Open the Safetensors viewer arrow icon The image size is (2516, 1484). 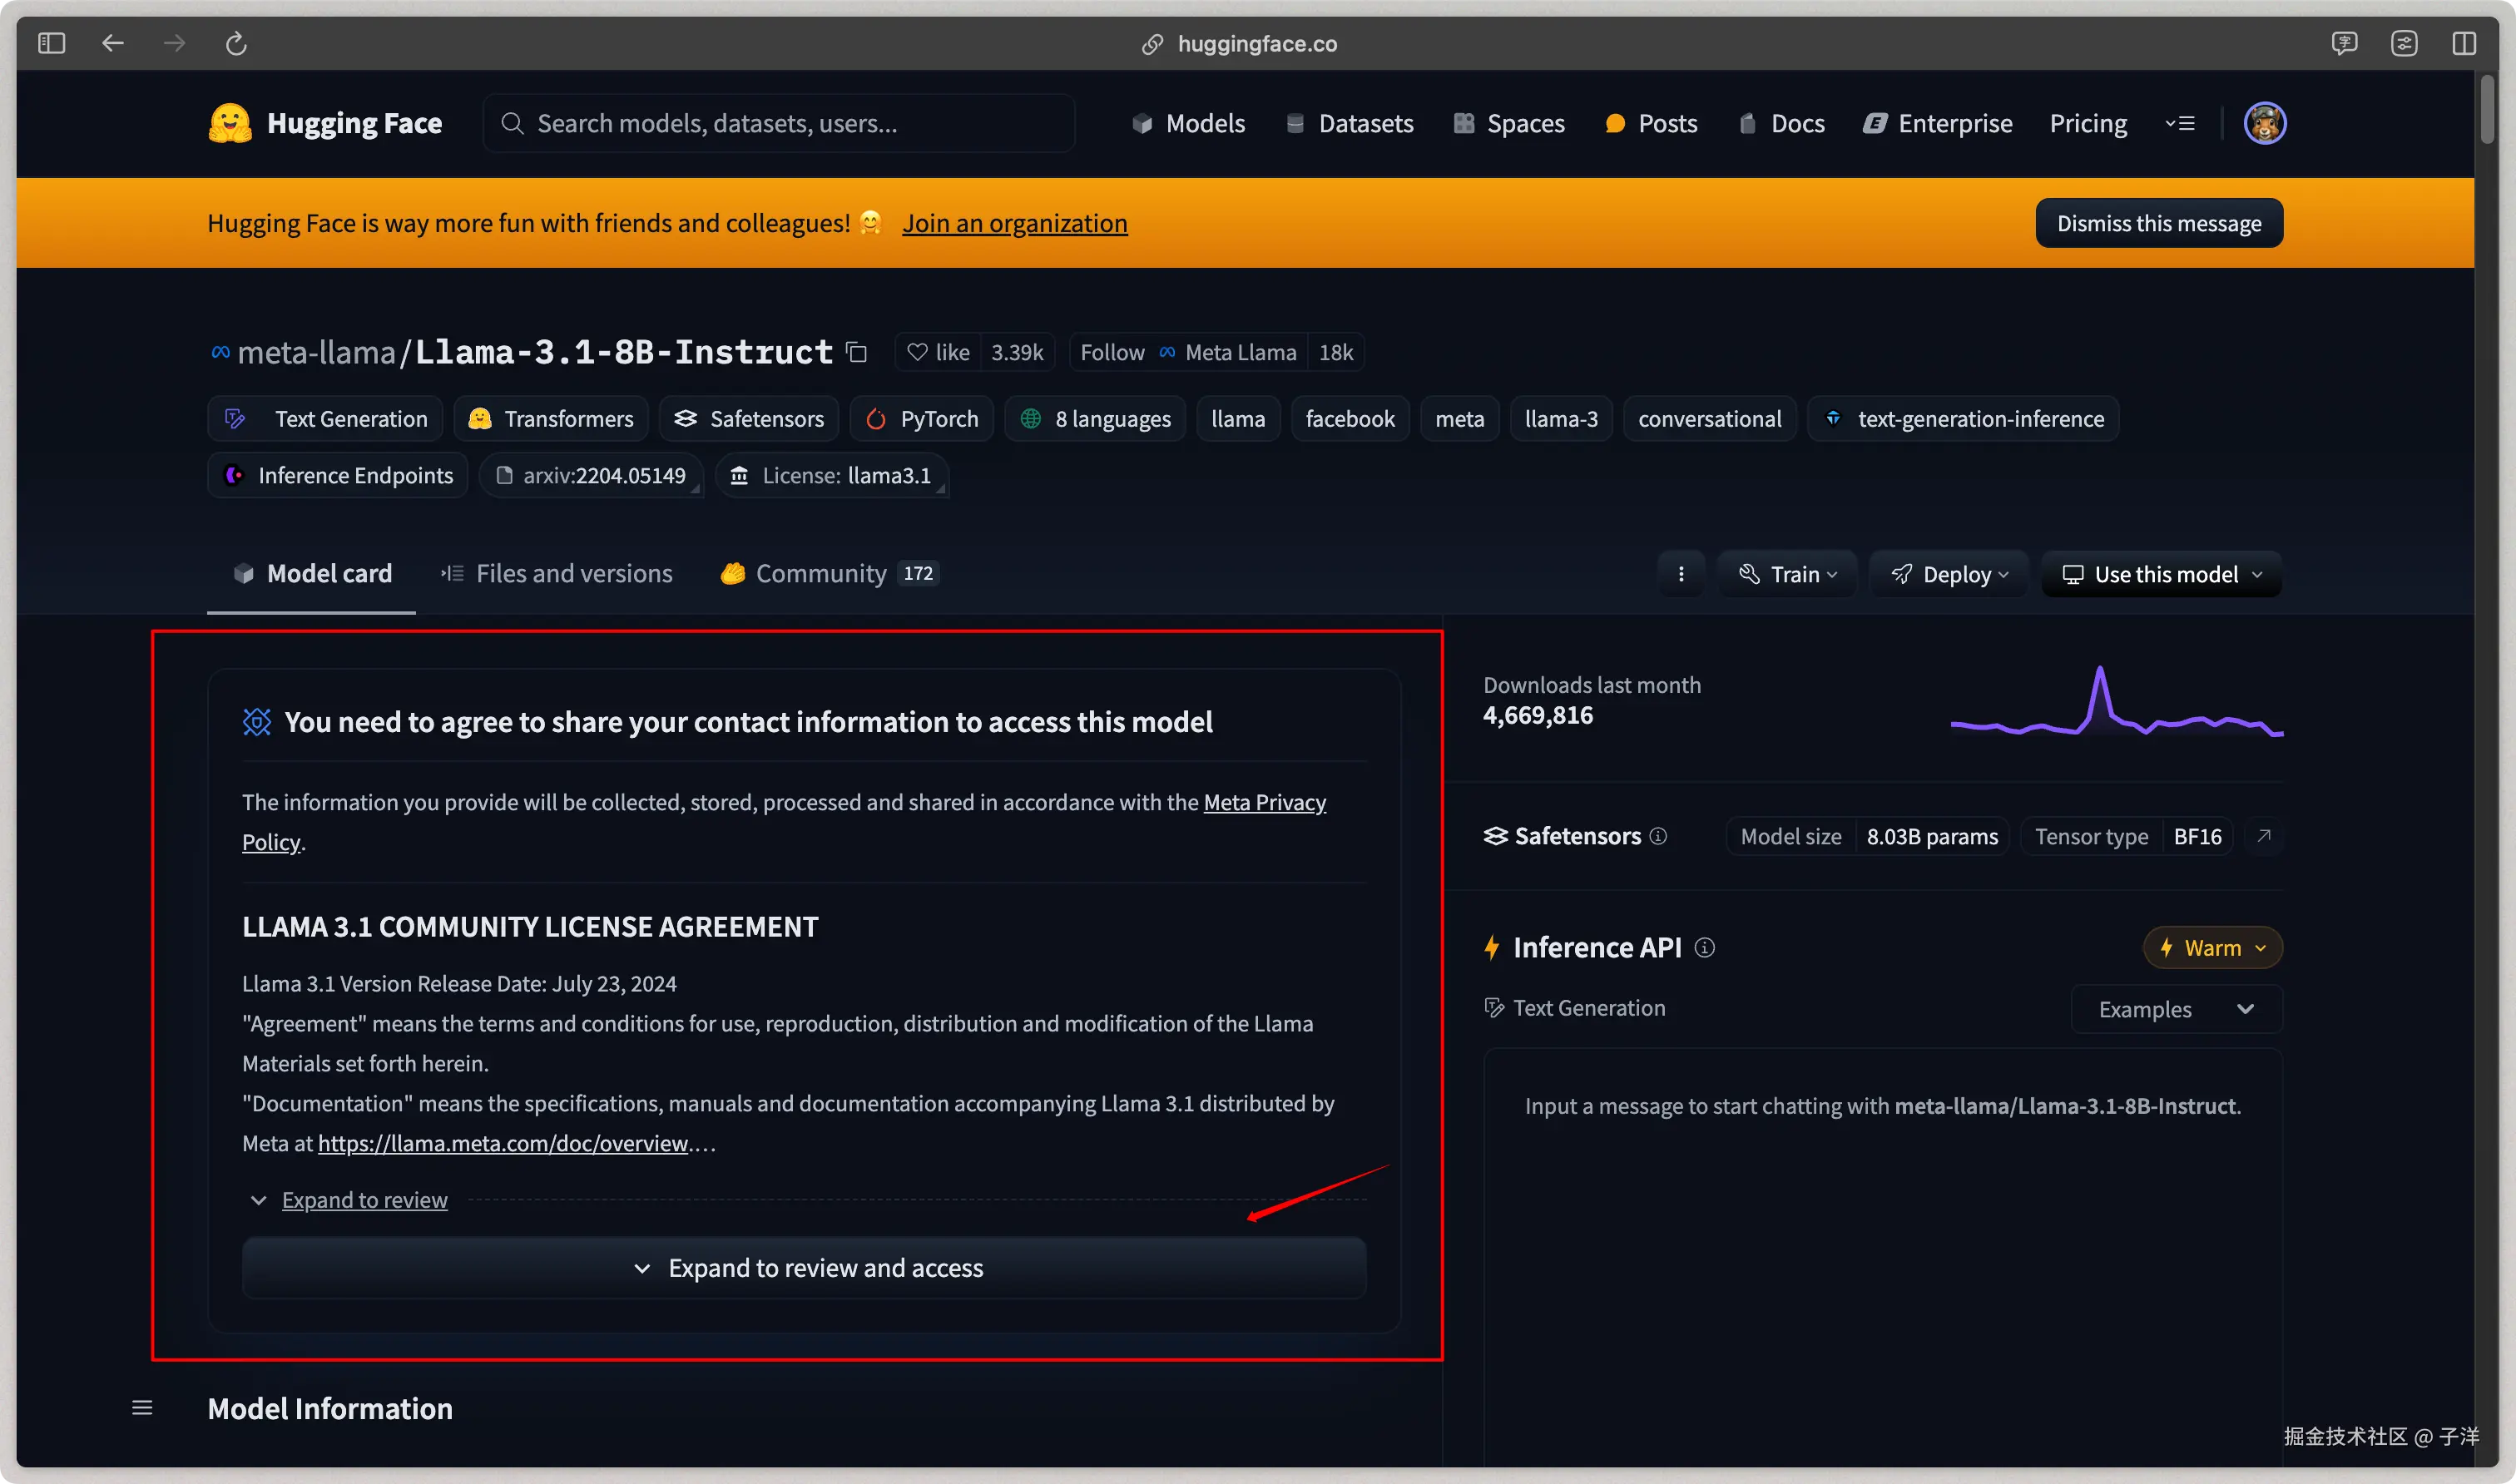[x=2264, y=836]
